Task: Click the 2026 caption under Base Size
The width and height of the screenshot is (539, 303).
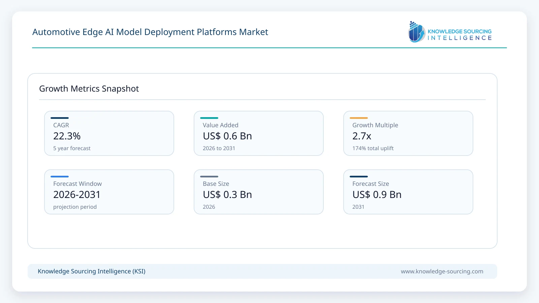Action: tap(209, 207)
